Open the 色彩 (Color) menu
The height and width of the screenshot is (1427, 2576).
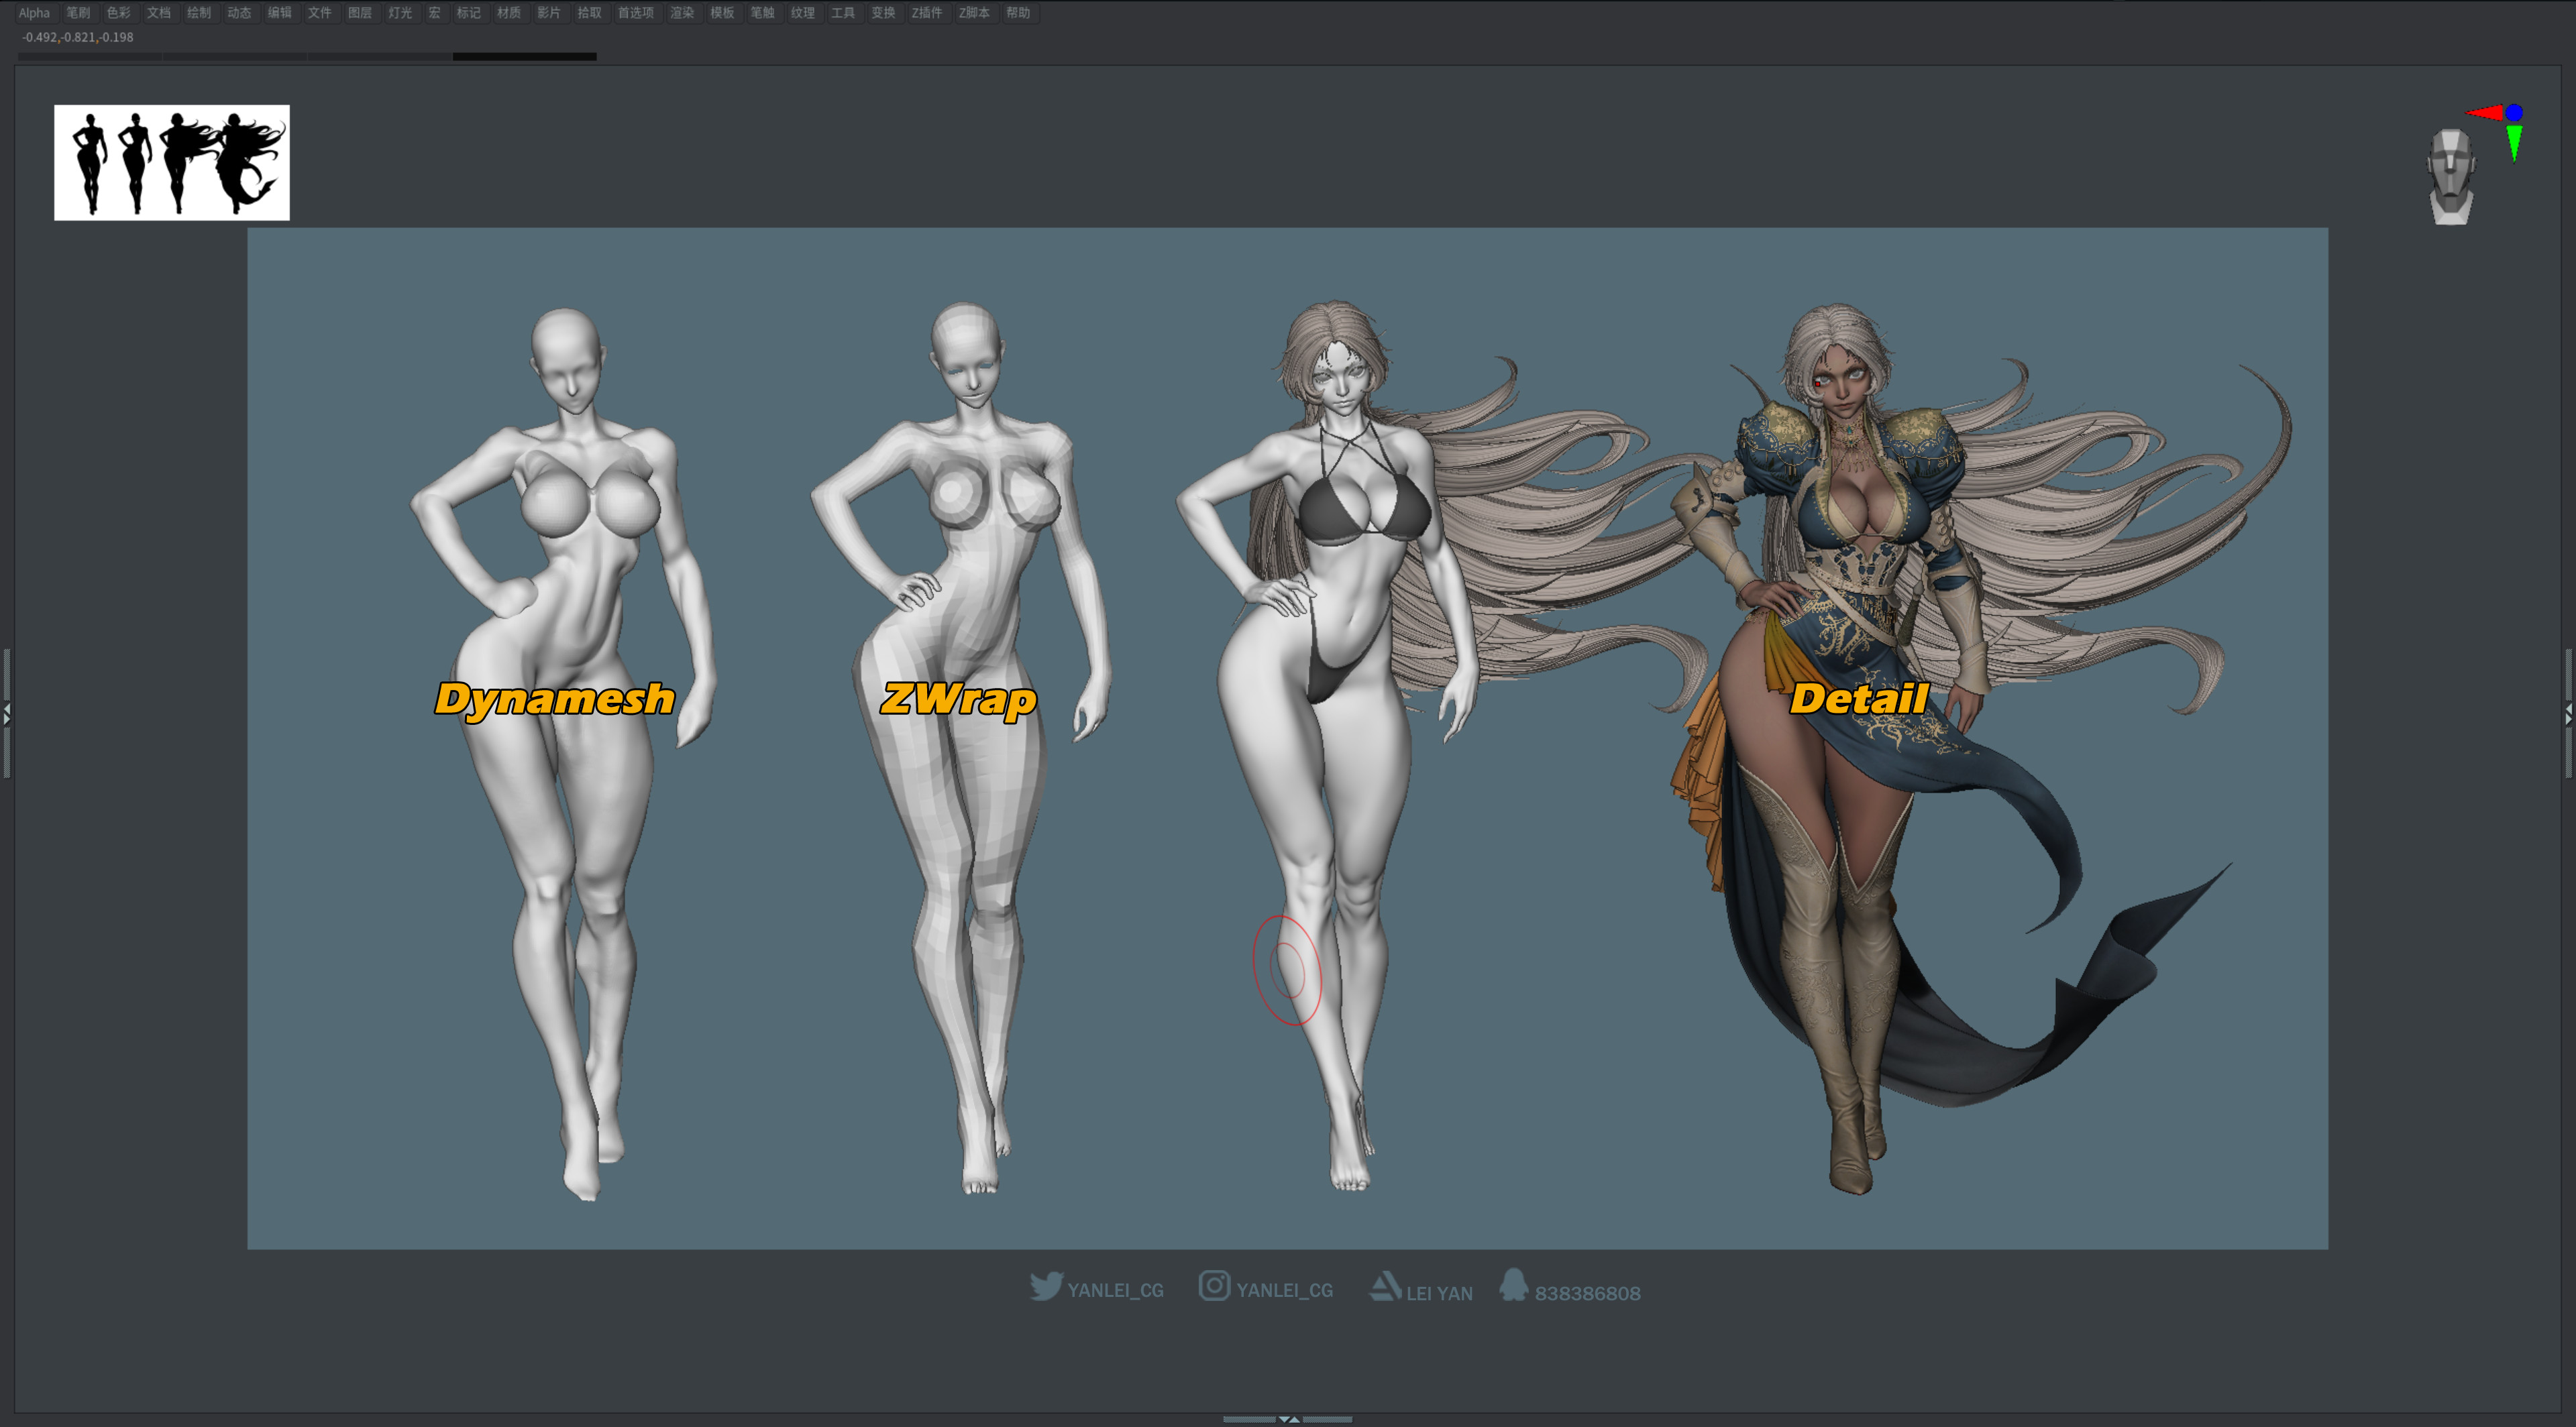[x=118, y=13]
